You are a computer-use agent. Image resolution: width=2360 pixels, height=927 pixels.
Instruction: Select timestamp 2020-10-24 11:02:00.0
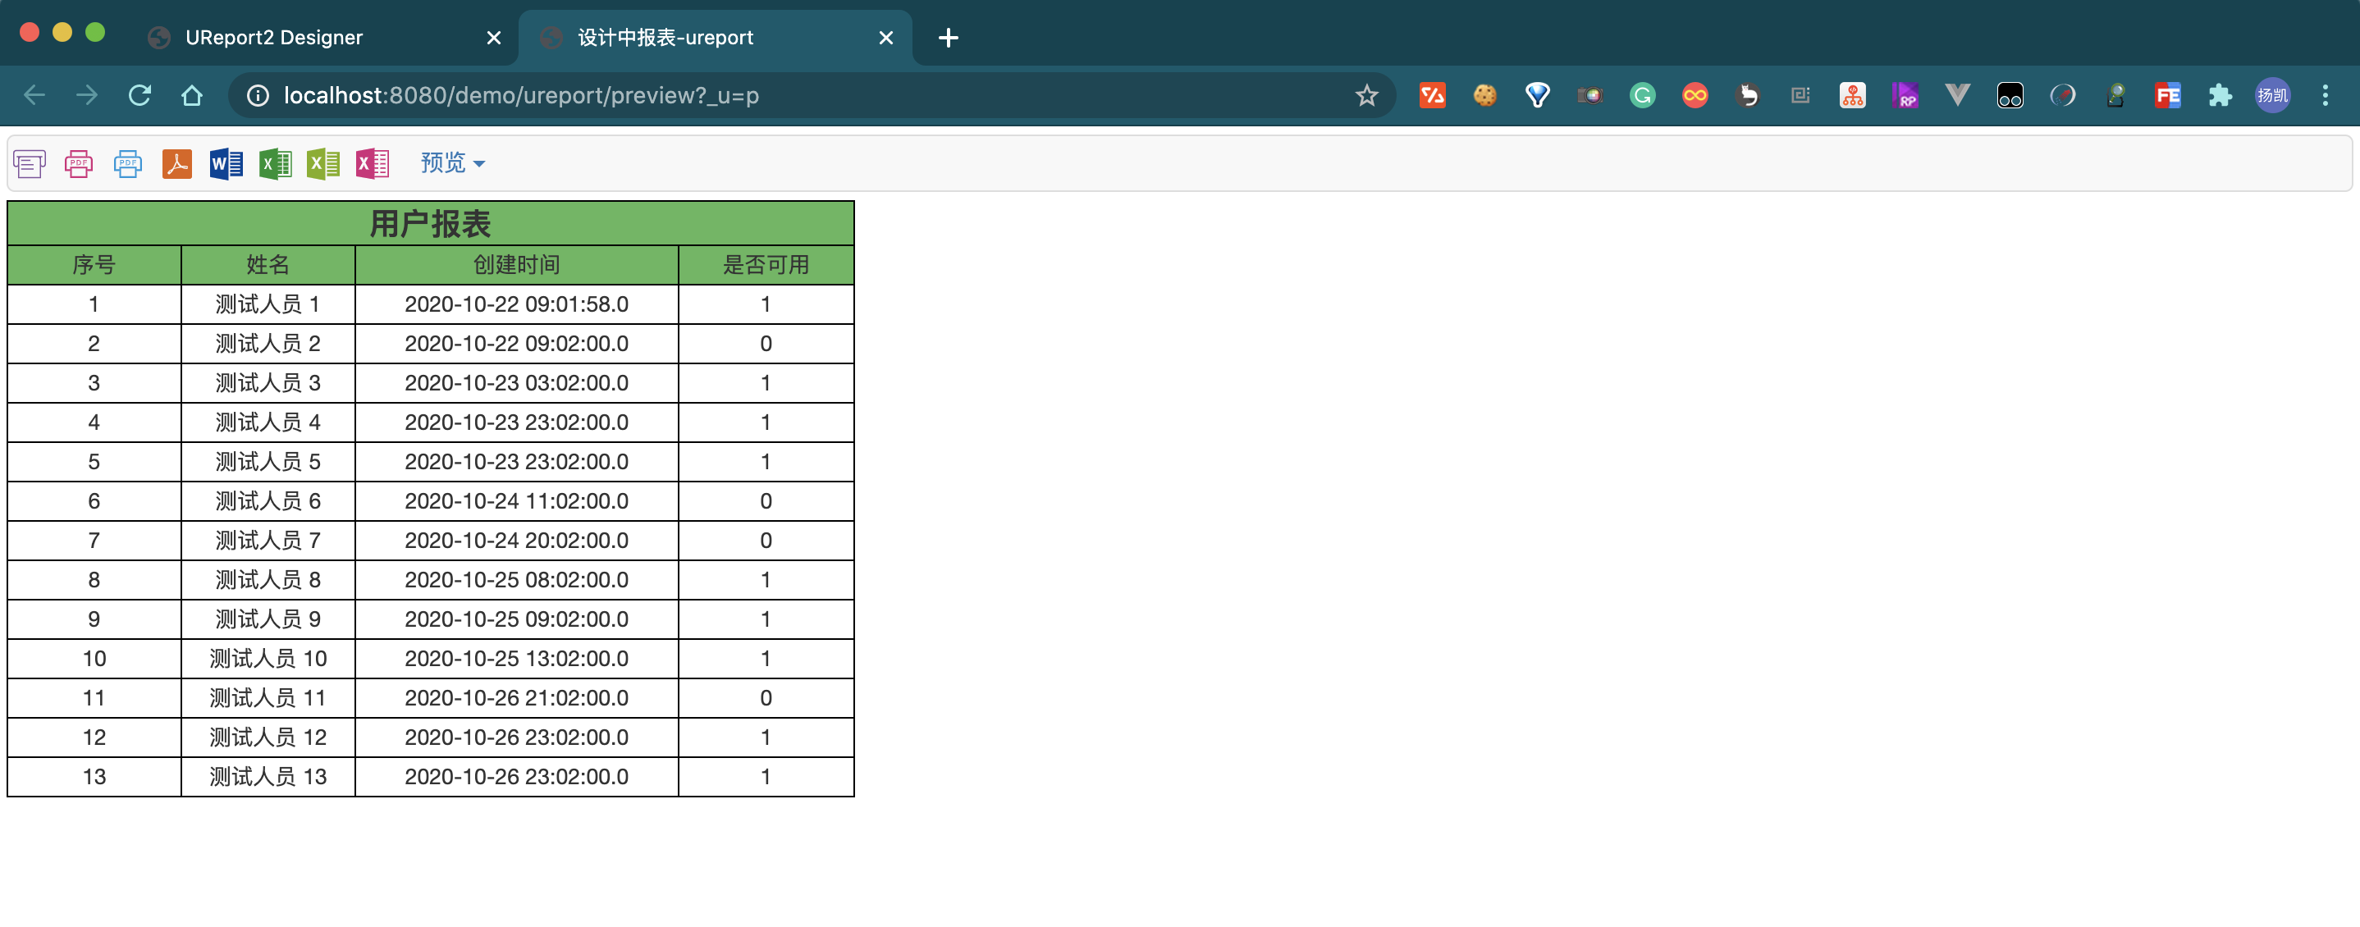coord(517,501)
